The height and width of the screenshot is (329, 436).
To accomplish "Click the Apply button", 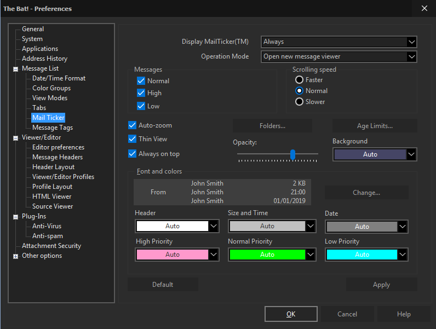I will click(381, 285).
